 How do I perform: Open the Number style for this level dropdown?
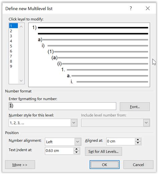[x=74, y=123]
